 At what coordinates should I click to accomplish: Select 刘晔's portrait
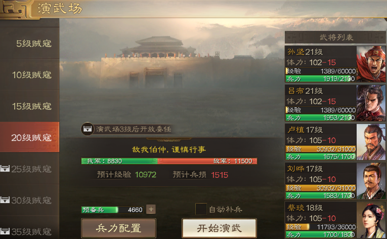(371, 181)
